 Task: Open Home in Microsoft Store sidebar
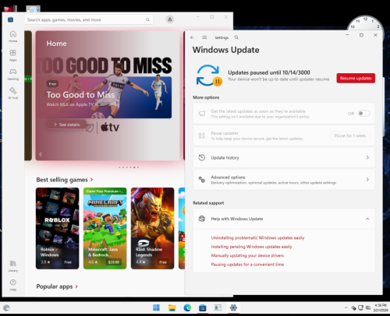click(x=13, y=37)
